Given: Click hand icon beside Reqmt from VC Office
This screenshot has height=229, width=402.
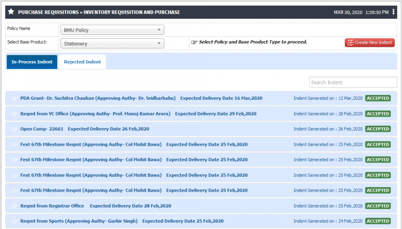Looking at the screenshot, I should [x=14, y=114].
